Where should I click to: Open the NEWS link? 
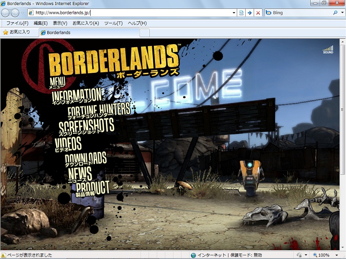pos(80,174)
